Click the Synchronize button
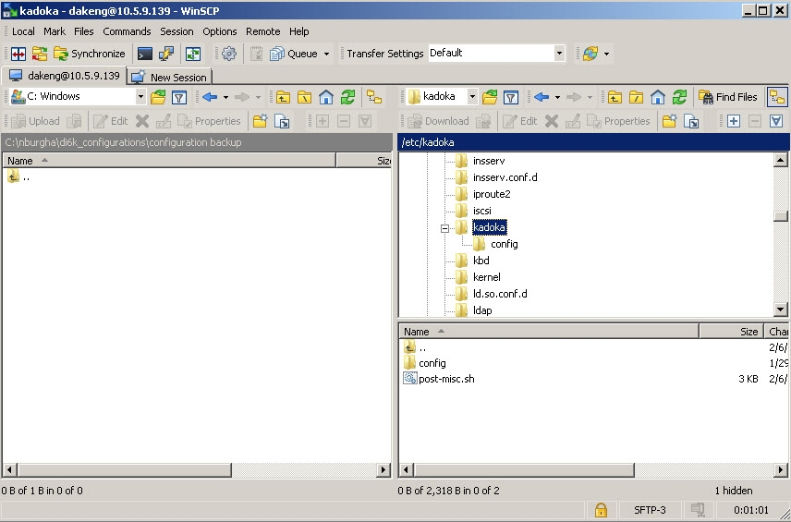Image resolution: width=791 pixels, height=522 pixels. coord(90,54)
